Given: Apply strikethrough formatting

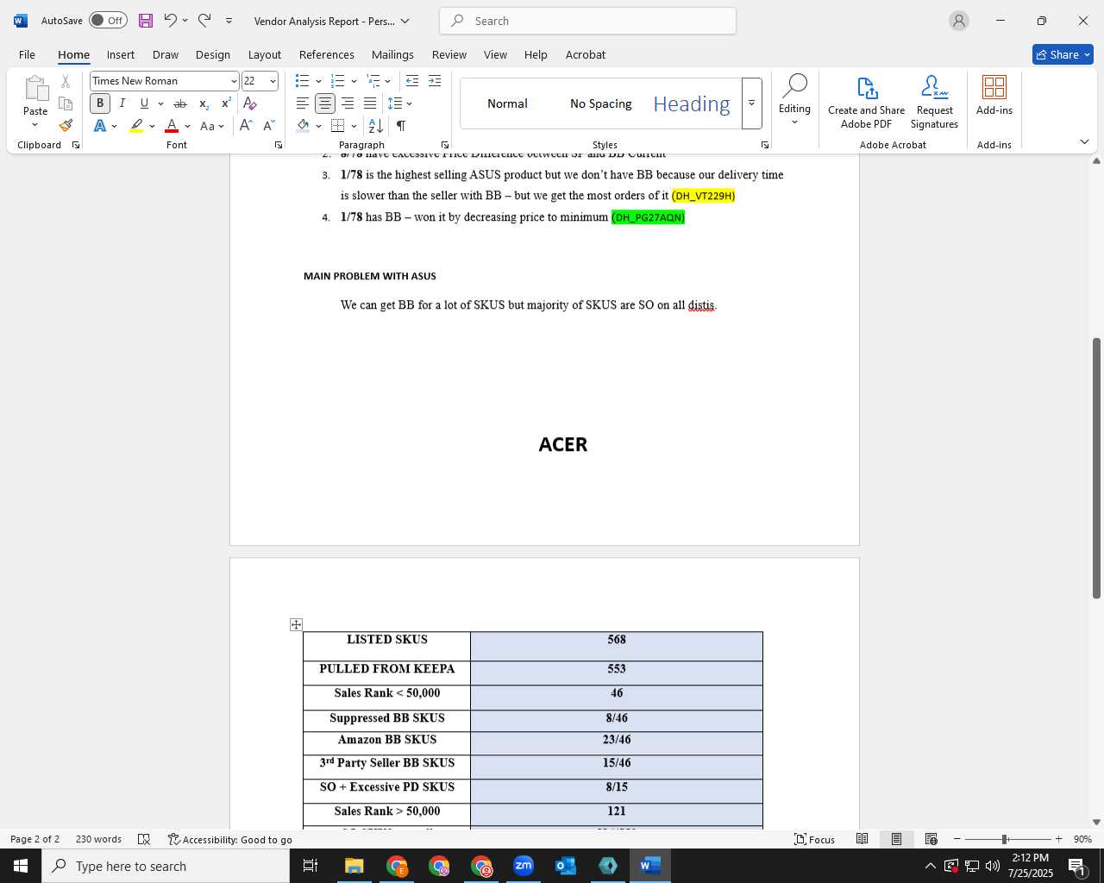Looking at the screenshot, I should (180, 103).
